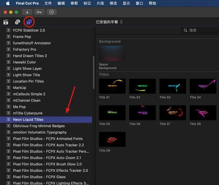Select mCallouts Simple 2 category
The image size is (219, 185).
(46, 94)
